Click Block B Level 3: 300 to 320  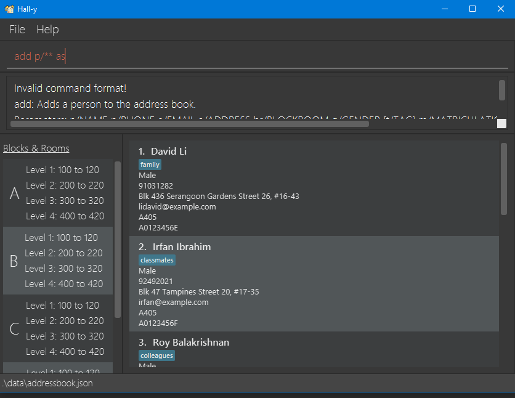[x=63, y=268]
